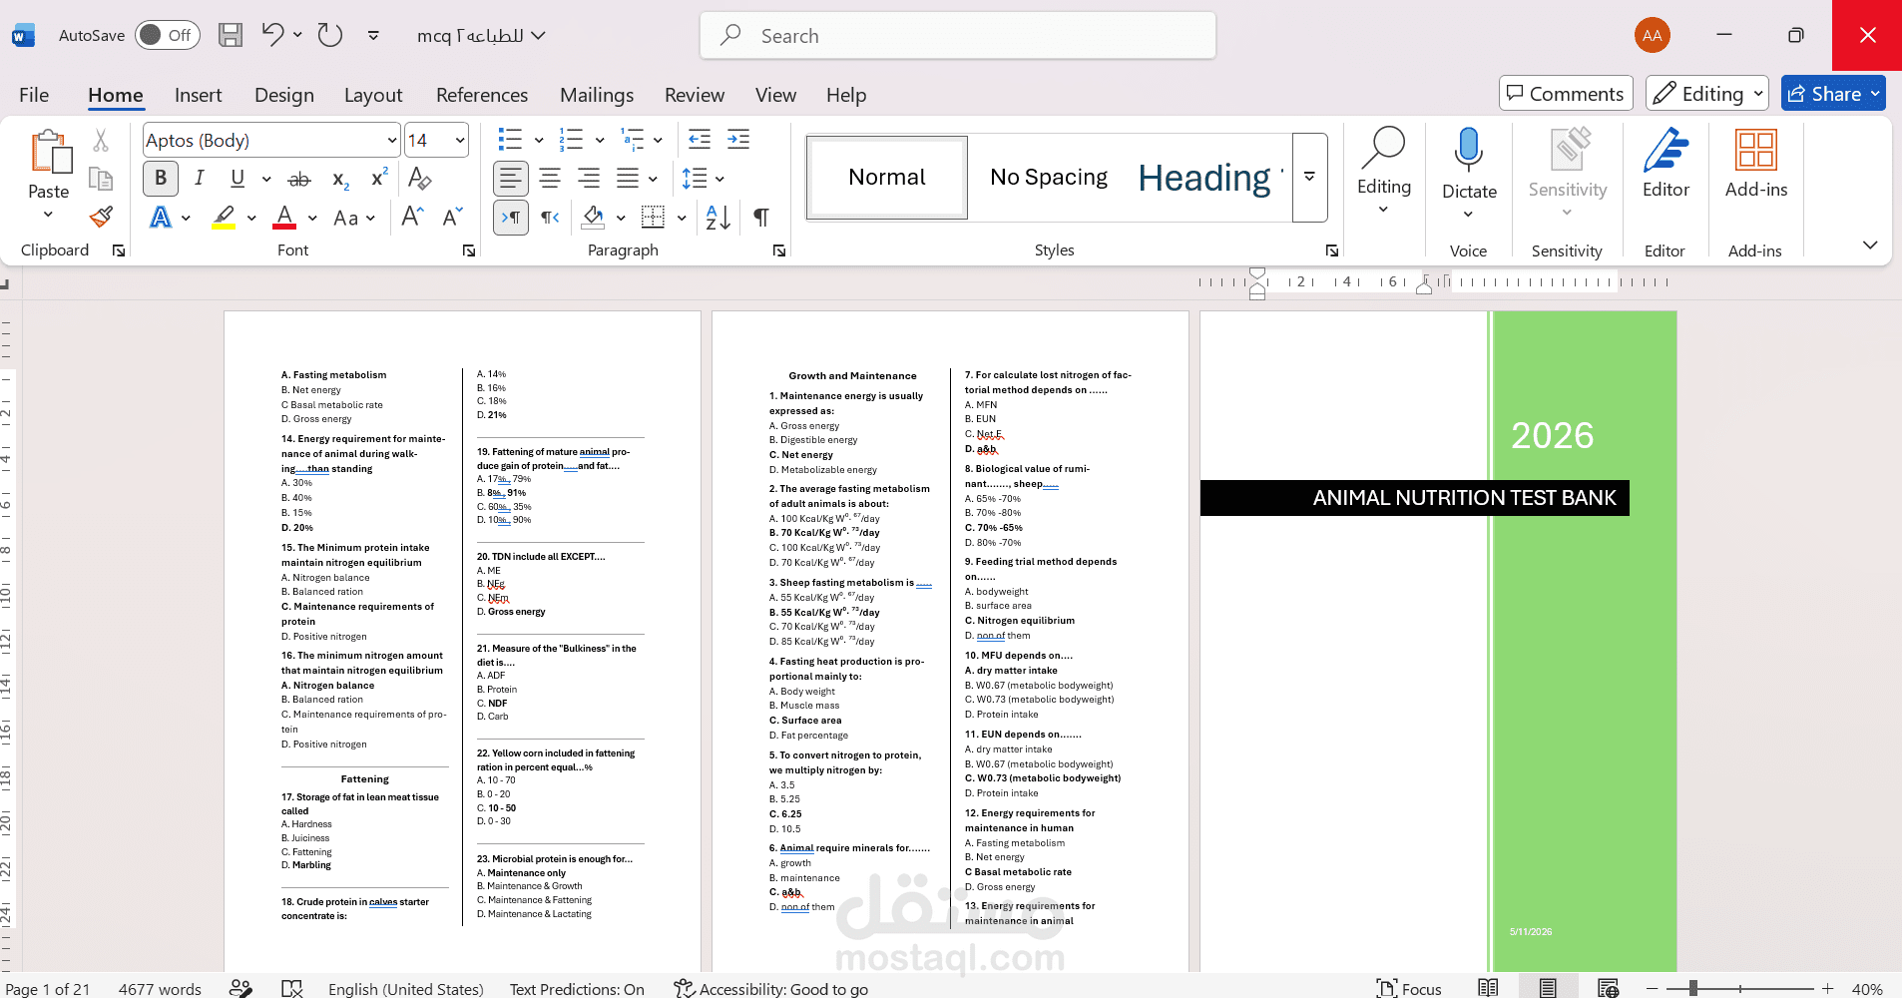Click the Sort A to Z icon

(717, 217)
